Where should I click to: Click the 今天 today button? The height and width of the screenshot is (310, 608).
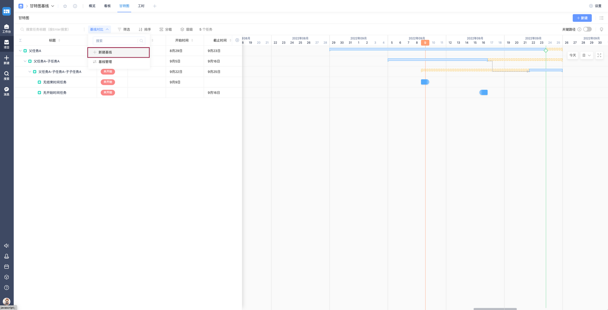572,55
